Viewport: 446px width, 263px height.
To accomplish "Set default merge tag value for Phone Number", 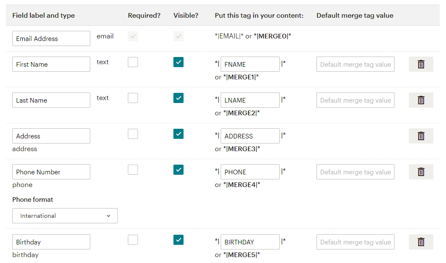I will 355,172.
